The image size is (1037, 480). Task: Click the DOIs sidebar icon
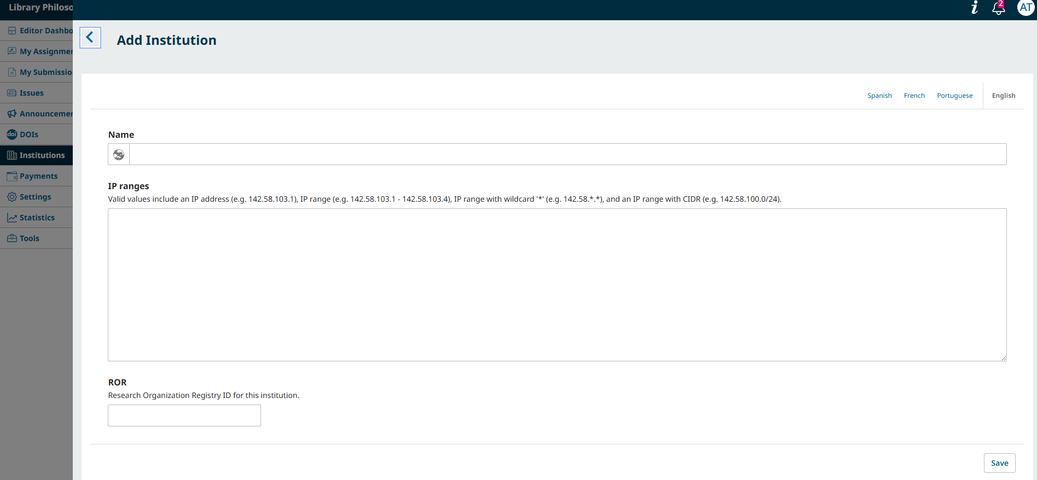tap(11, 134)
